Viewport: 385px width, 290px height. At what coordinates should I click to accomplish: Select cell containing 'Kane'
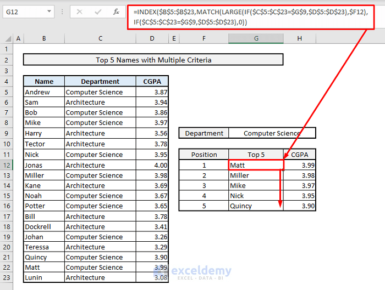coord(44,185)
